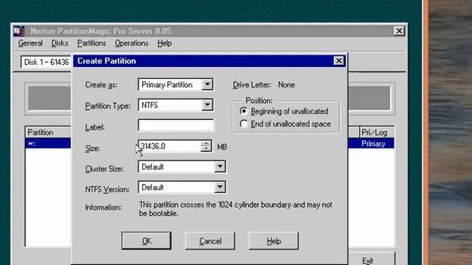Image resolution: width=472 pixels, height=265 pixels.
Task: Increase Size with the up spinner arrow
Action: (206, 144)
